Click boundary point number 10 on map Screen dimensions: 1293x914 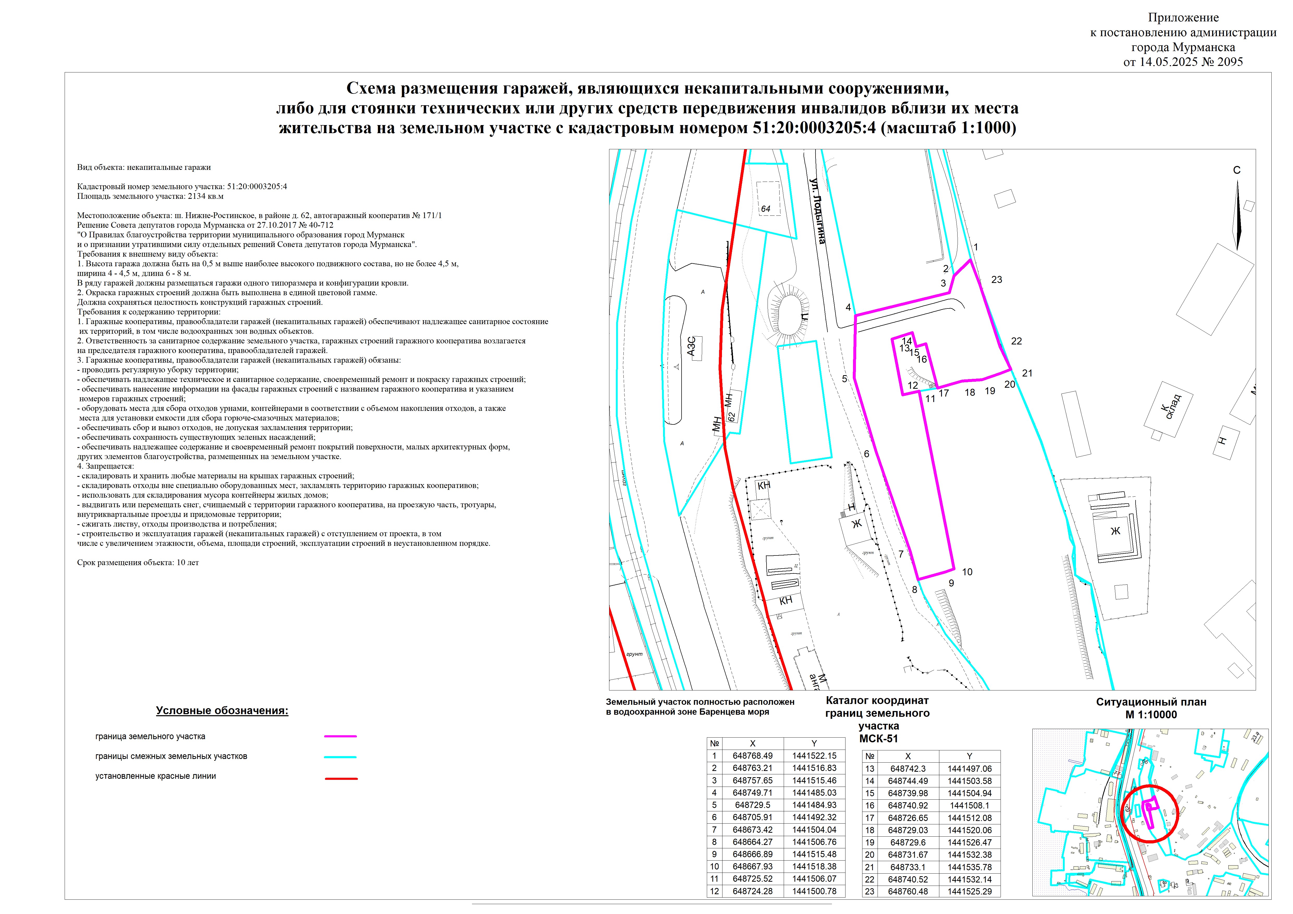(967, 572)
